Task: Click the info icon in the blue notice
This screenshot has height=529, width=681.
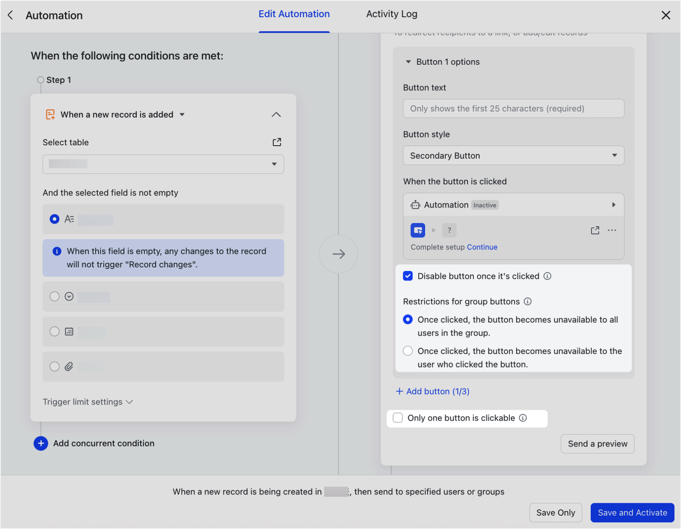Action: 57,251
